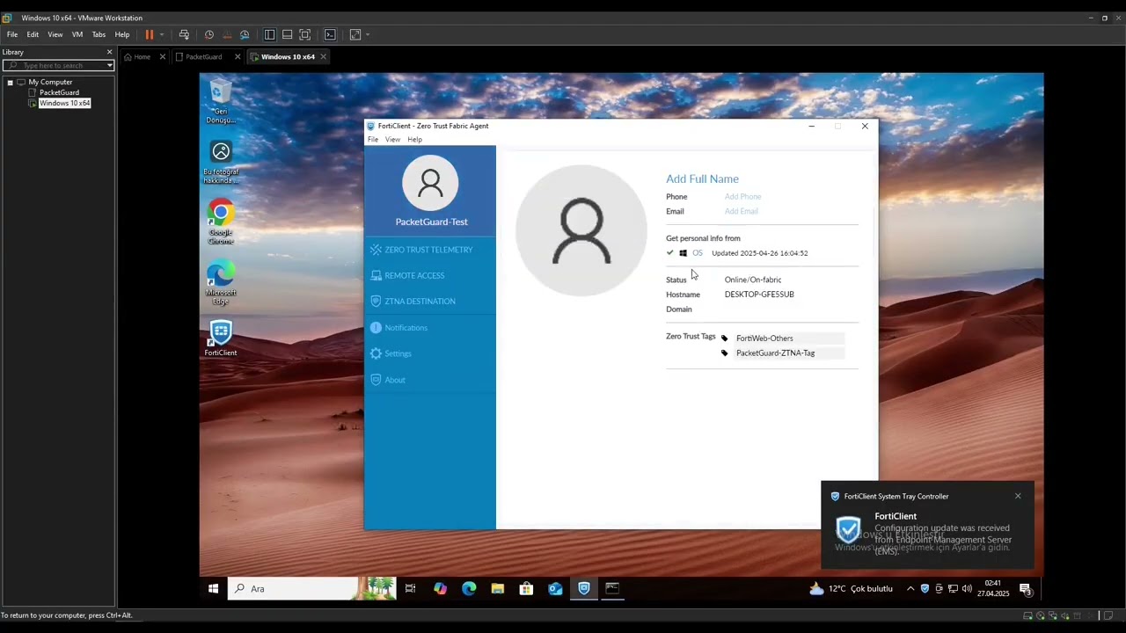The height and width of the screenshot is (633, 1126).
Task: Click the PacketGuard-Test profile avatar
Action: (430, 183)
